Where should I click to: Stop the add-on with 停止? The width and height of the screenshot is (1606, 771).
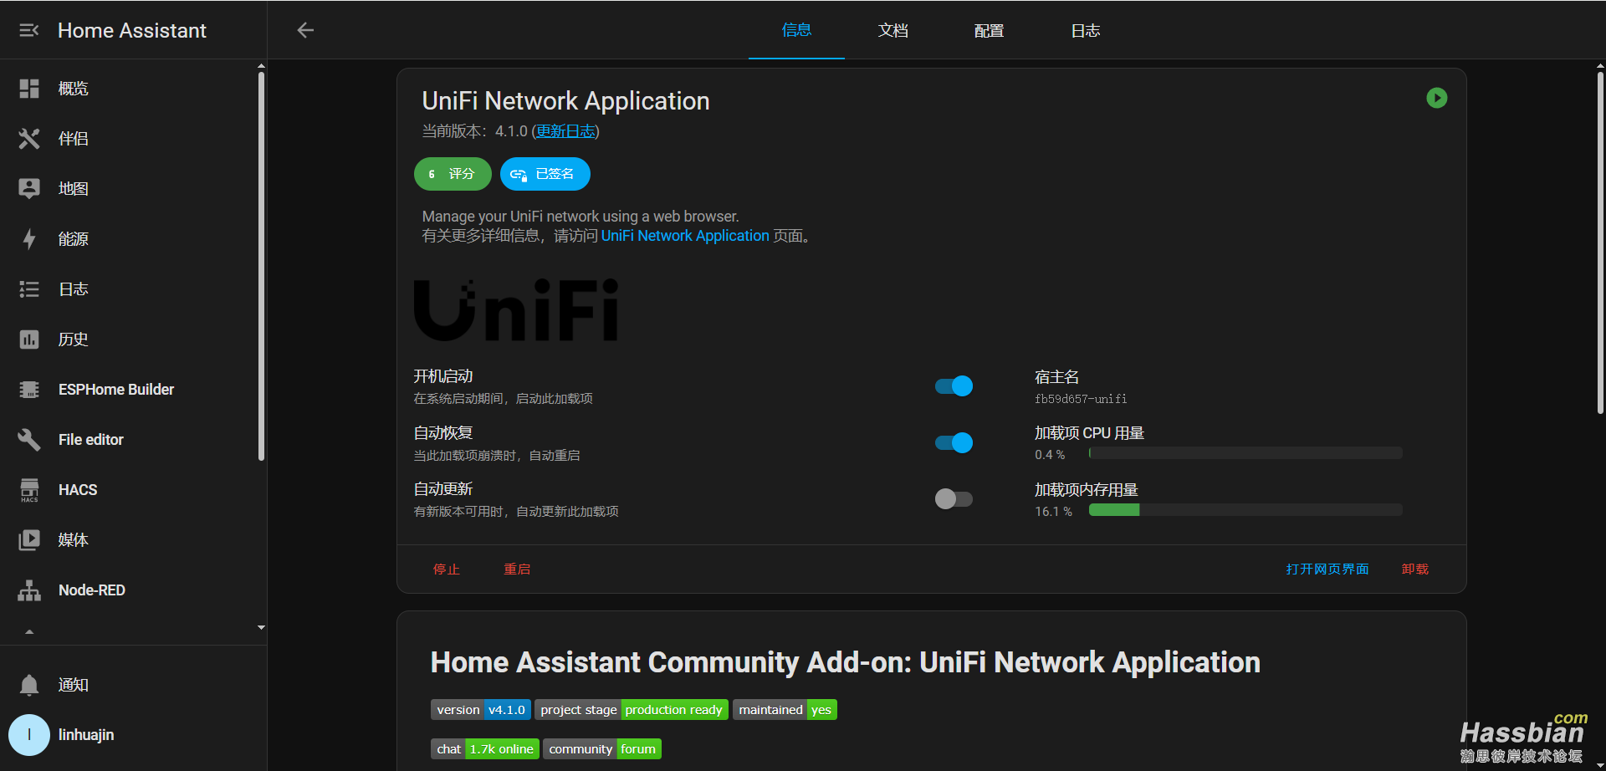point(447,569)
